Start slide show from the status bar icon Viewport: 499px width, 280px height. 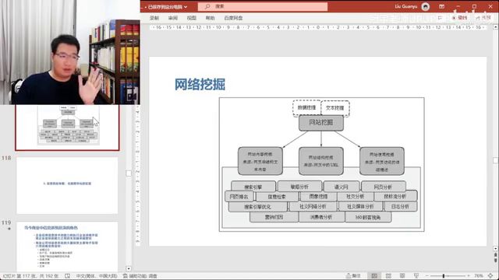pyautogui.click(x=416, y=276)
